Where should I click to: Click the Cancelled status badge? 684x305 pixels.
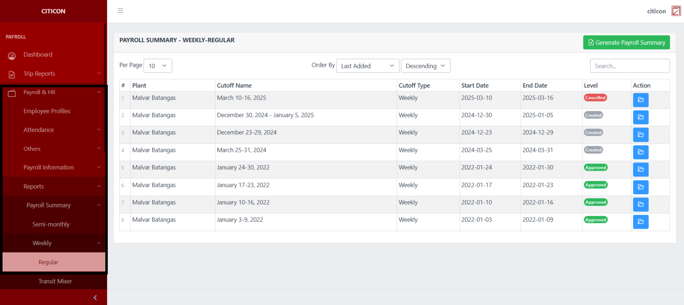(595, 98)
